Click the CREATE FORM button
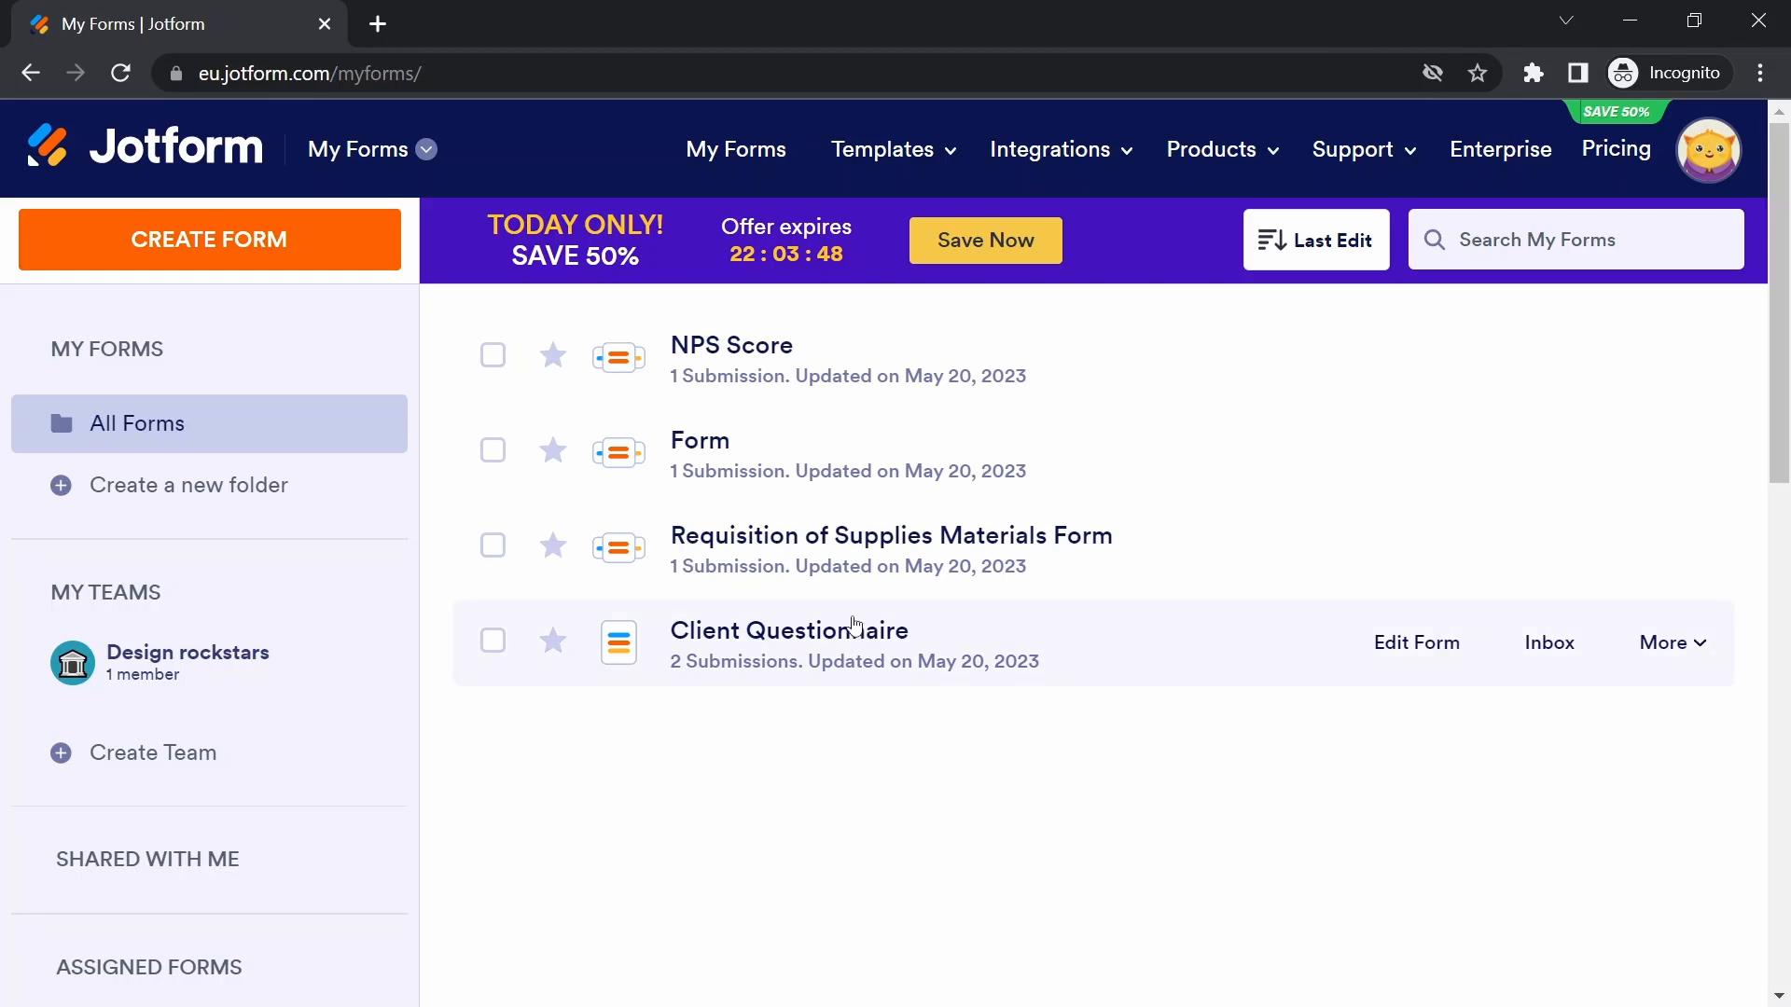 coord(209,240)
